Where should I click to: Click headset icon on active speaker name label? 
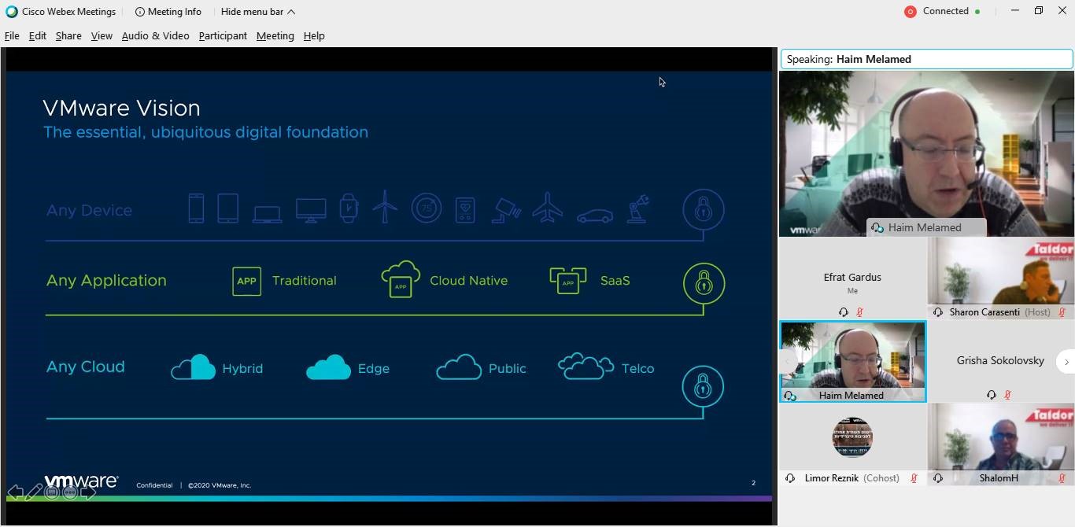[x=877, y=228]
